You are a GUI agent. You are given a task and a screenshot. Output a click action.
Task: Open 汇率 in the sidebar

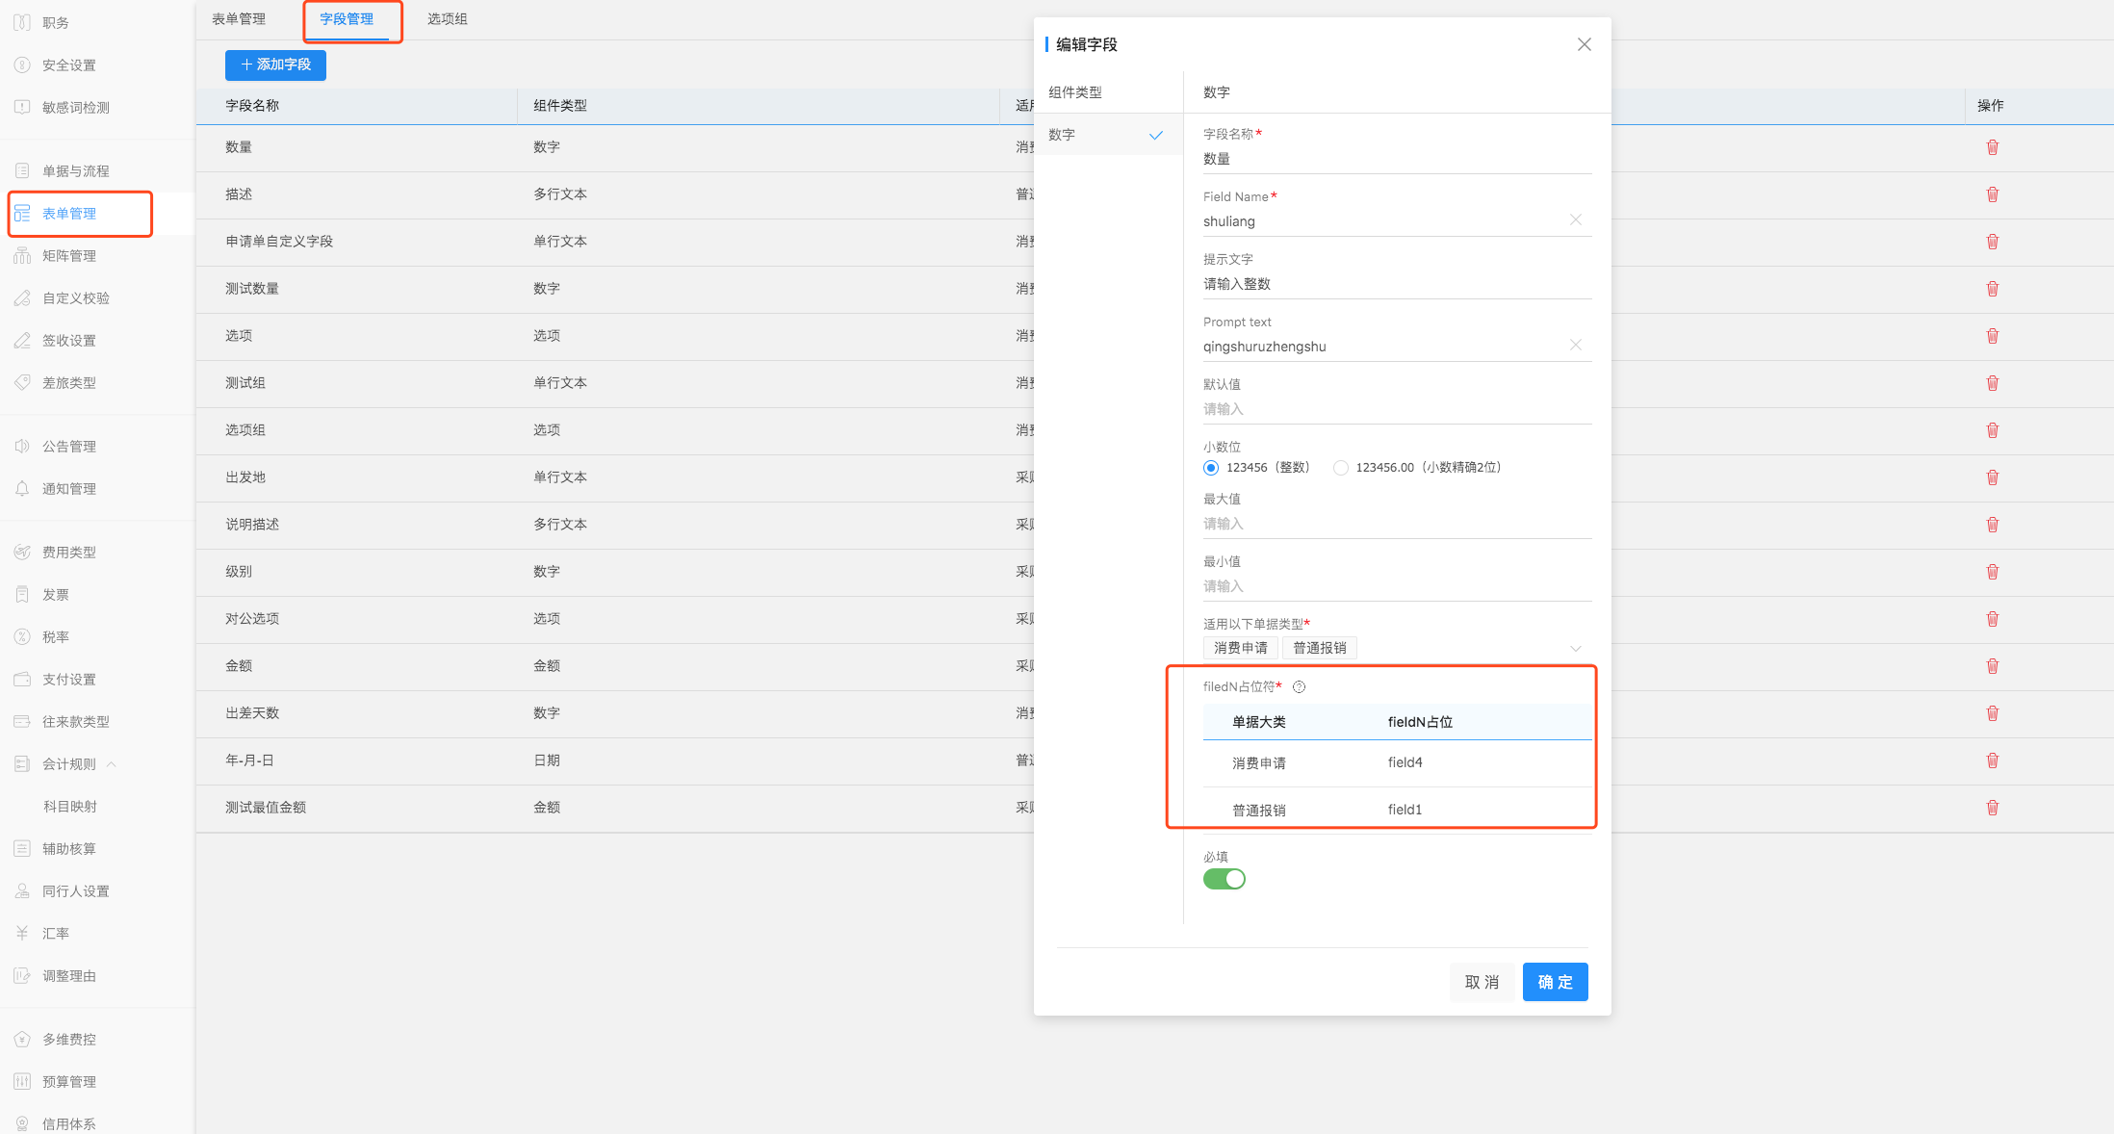[x=56, y=934]
